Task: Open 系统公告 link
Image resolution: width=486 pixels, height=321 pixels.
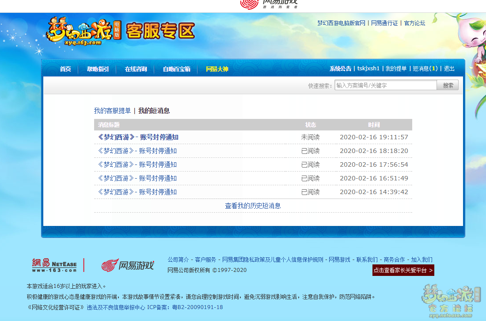Action: [x=340, y=69]
